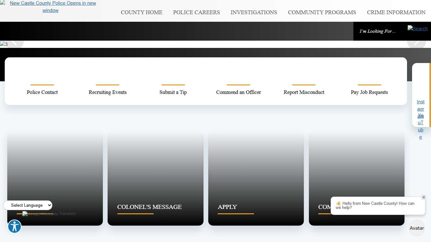Open the Recruiting Events quick link

tap(108, 92)
